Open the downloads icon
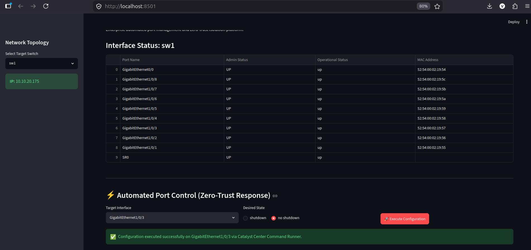The height and width of the screenshot is (250, 531). [489, 6]
